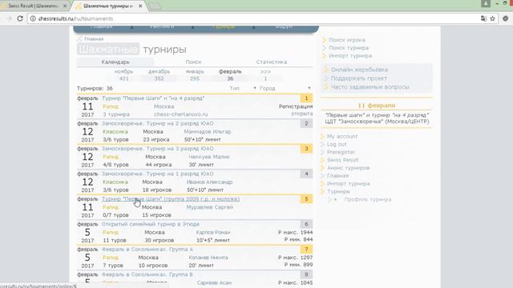Select февраль month with 36 tournaments
Image resolution: width=513 pixels, height=288 pixels.
230,75
